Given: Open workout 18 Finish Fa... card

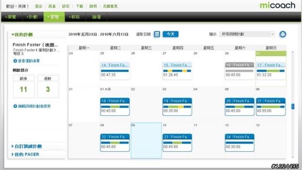Looking at the screenshot, I should tap(115, 107).
